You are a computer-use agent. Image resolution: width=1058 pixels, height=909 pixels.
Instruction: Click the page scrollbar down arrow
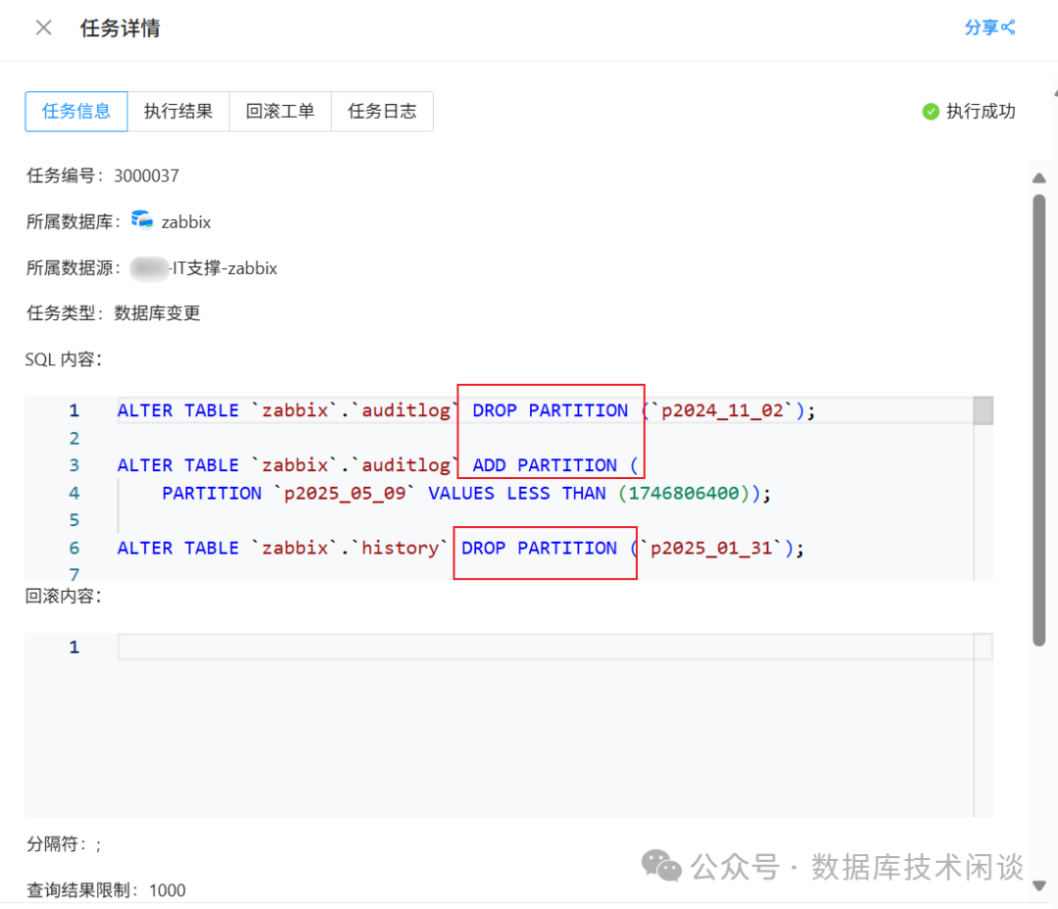(x=1039, y=885)
